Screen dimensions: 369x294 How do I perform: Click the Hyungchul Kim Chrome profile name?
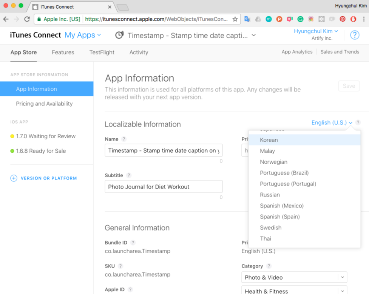pos(350,6)
